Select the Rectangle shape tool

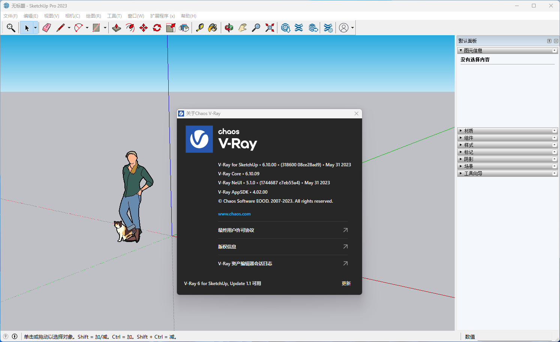pos(96,28)
